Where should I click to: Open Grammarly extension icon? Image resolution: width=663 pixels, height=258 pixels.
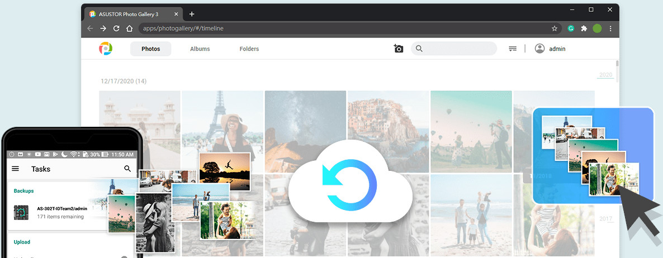[x=571, y=28]
